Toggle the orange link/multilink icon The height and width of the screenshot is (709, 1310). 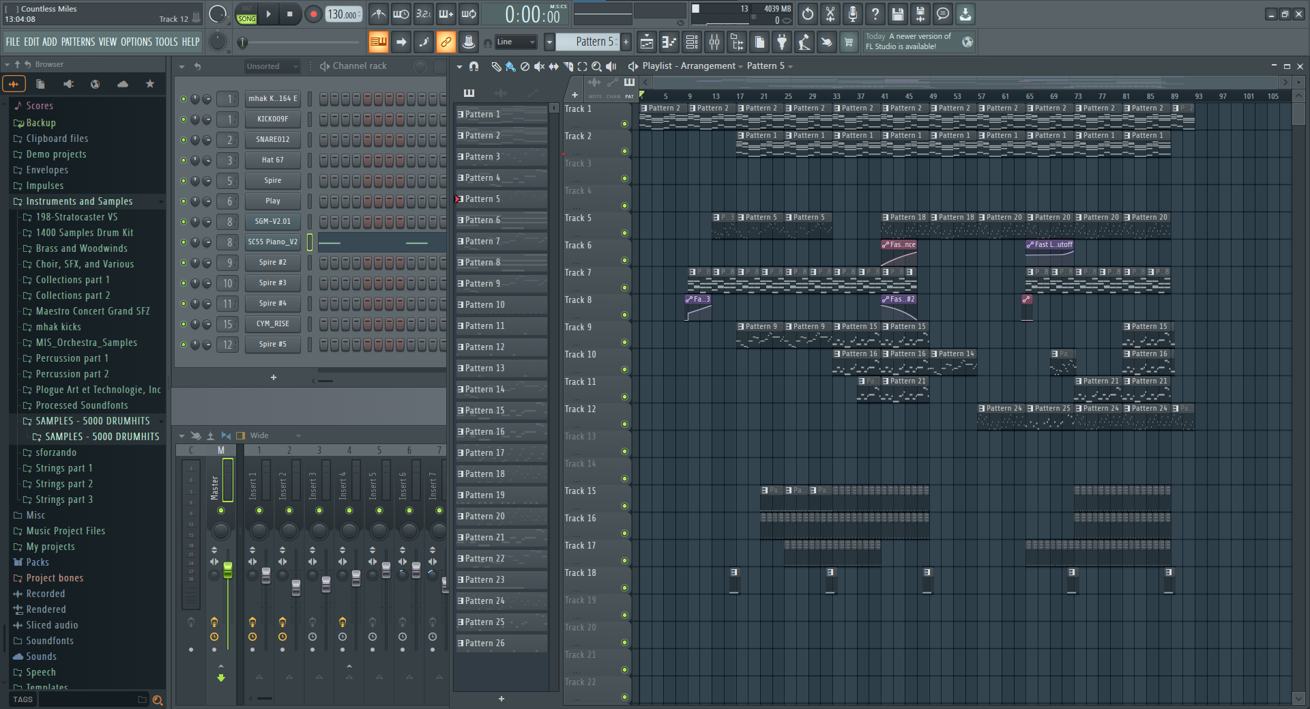tap(446, 42)
